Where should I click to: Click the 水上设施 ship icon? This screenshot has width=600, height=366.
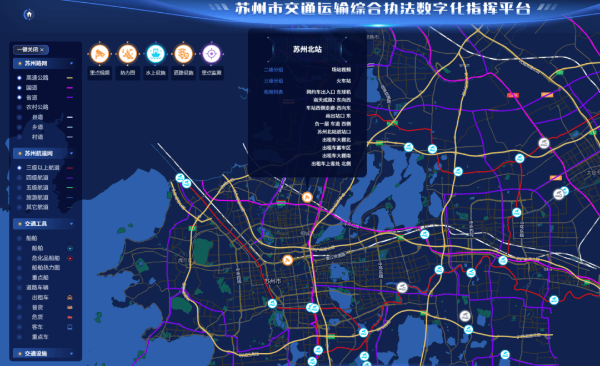pos(156,54)
